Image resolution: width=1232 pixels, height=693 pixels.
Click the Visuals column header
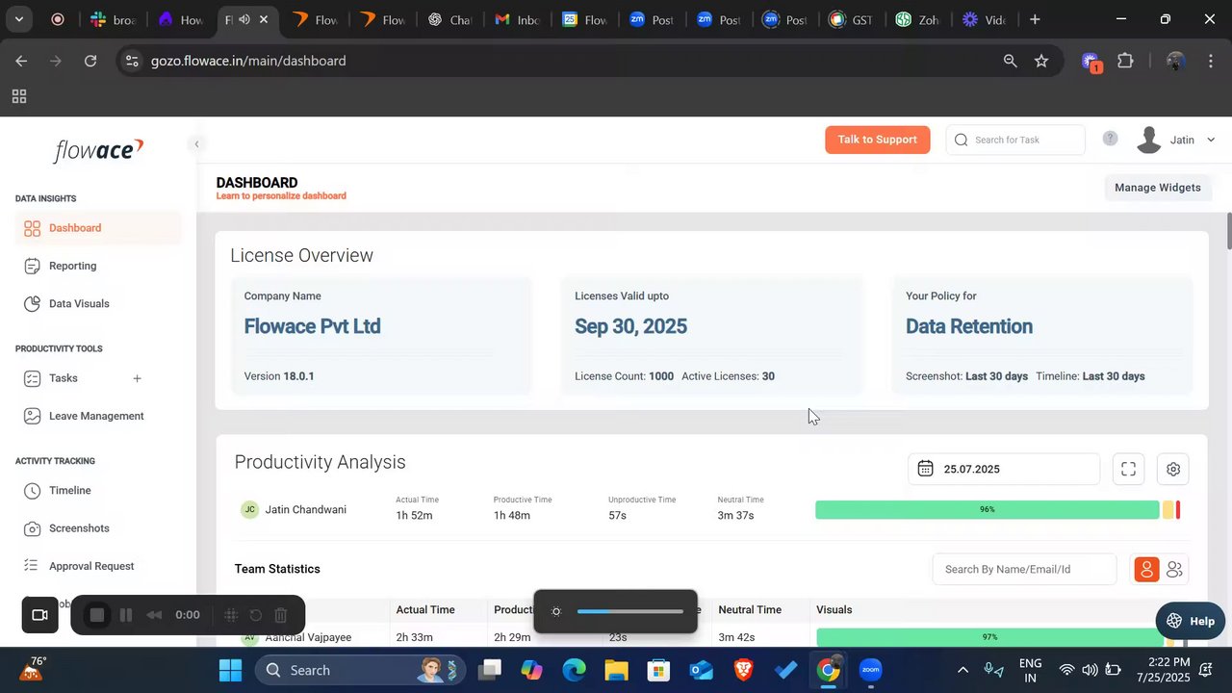click(x=834, y=609)
